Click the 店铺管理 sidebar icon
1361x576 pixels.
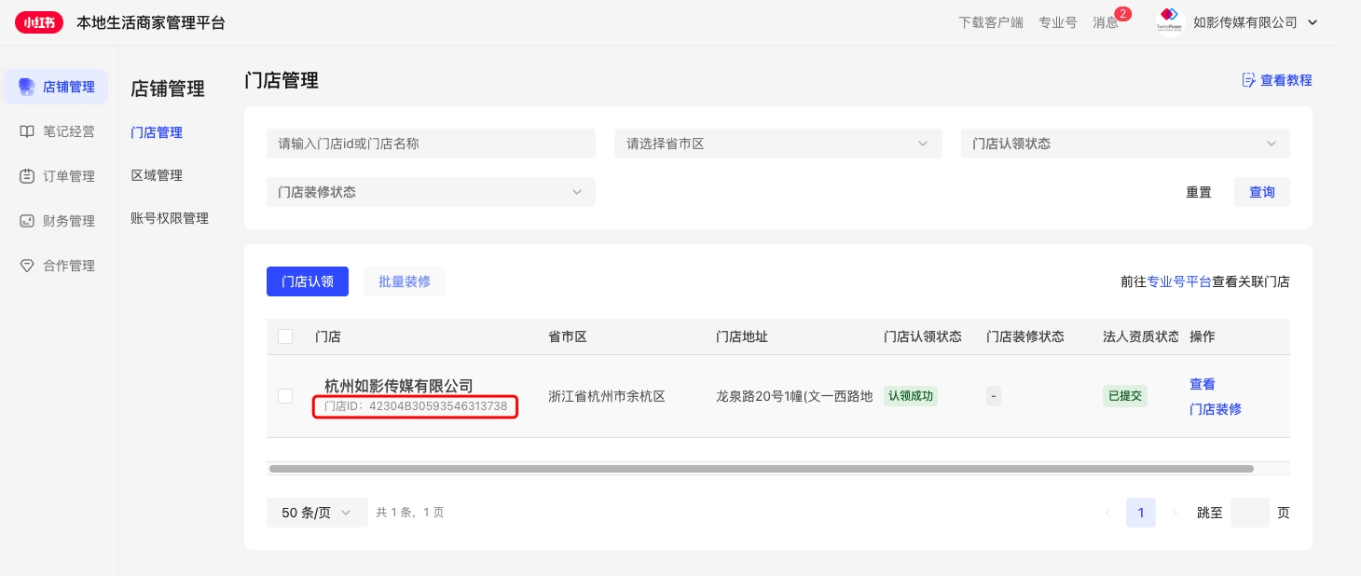(27, 87)
